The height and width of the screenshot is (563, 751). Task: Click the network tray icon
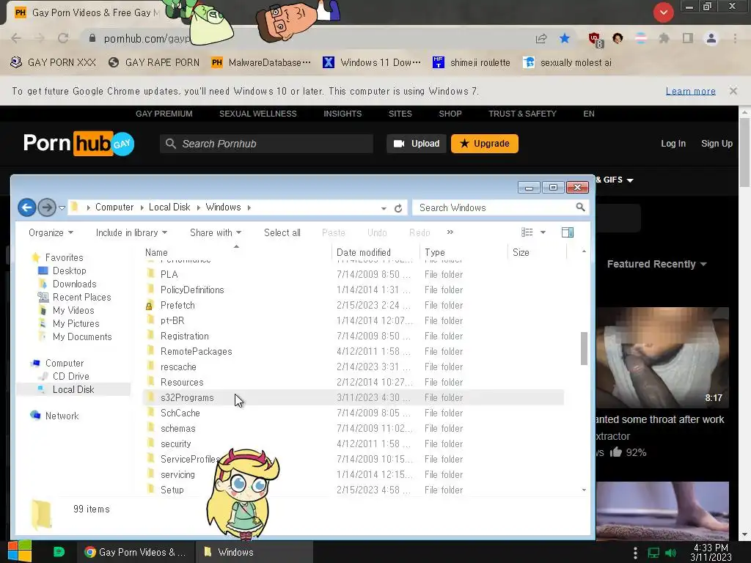[653, 553]
